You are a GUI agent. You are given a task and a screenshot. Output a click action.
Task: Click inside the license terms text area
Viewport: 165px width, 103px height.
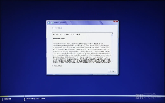pos(82,48)
